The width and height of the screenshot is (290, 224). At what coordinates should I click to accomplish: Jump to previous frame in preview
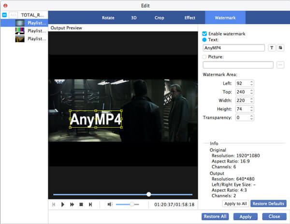(x=54, y=204)
